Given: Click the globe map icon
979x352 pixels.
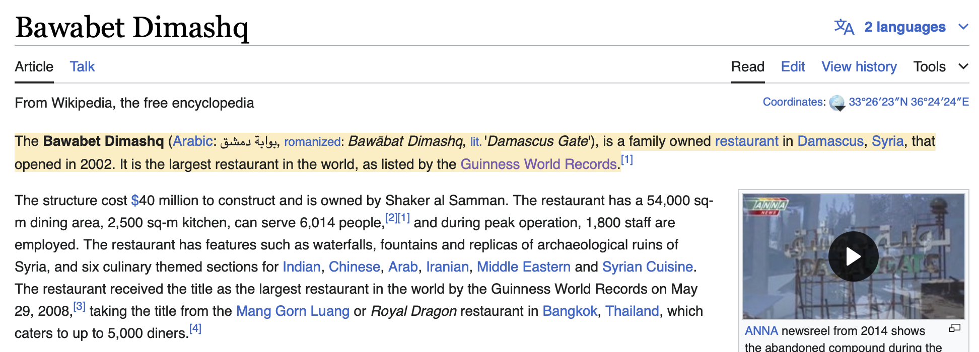Looking at the screenshot, I should click(x=837, y=103).
